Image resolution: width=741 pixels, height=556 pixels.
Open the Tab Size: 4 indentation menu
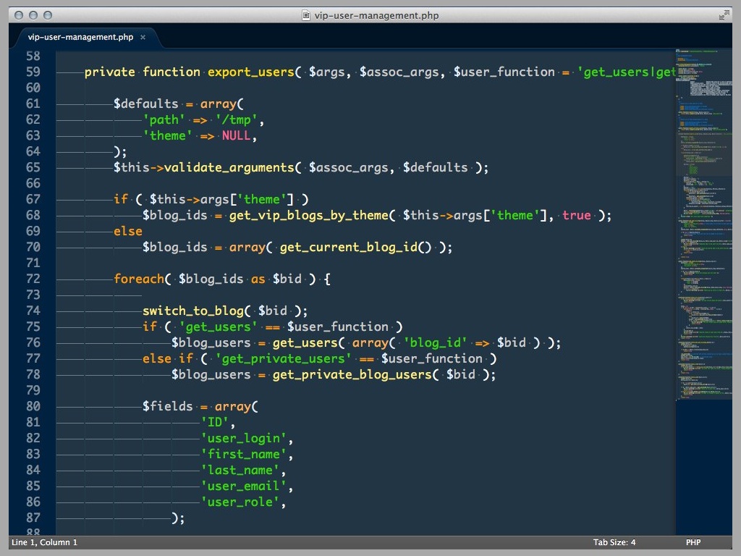[614, 542]
